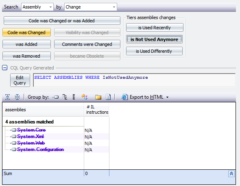Group results by assembly icon
The image size is (240, 186).
(x=55, y=97)
